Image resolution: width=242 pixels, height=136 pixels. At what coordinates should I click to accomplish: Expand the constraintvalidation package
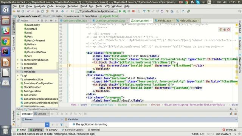[x=18, y=60]
